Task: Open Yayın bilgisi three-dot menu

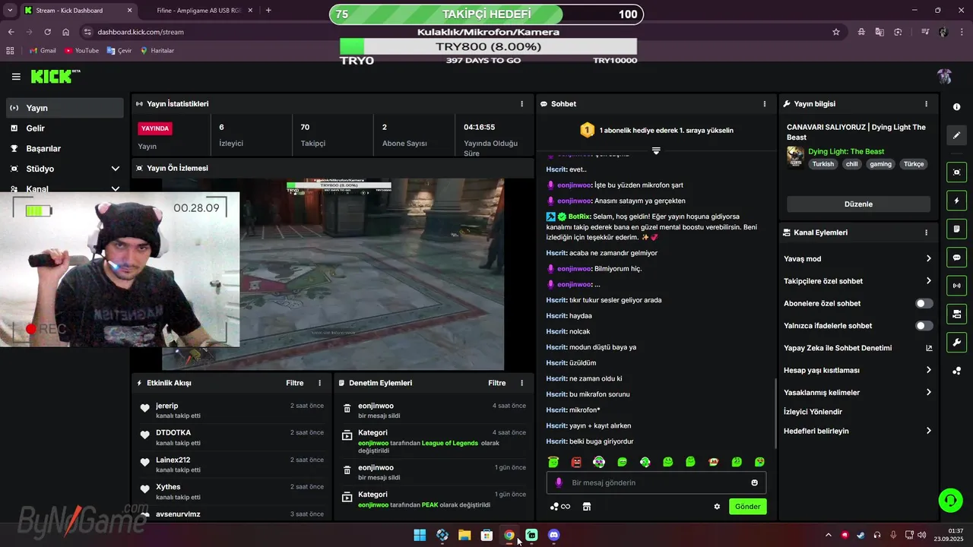Action: [x=926, y=104]
